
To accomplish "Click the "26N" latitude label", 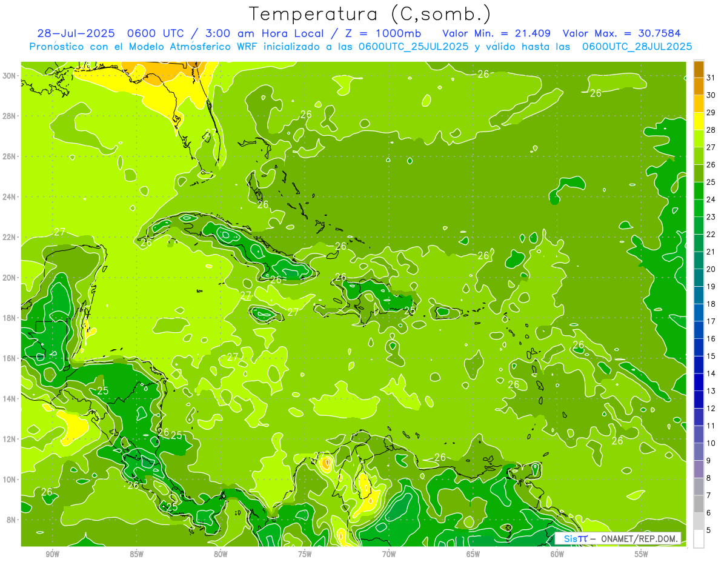I will (9, 156).
